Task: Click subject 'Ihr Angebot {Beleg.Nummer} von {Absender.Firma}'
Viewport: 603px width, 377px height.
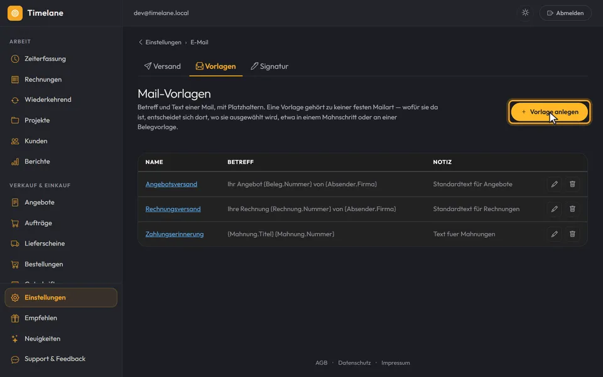Action: pos(302,184)
